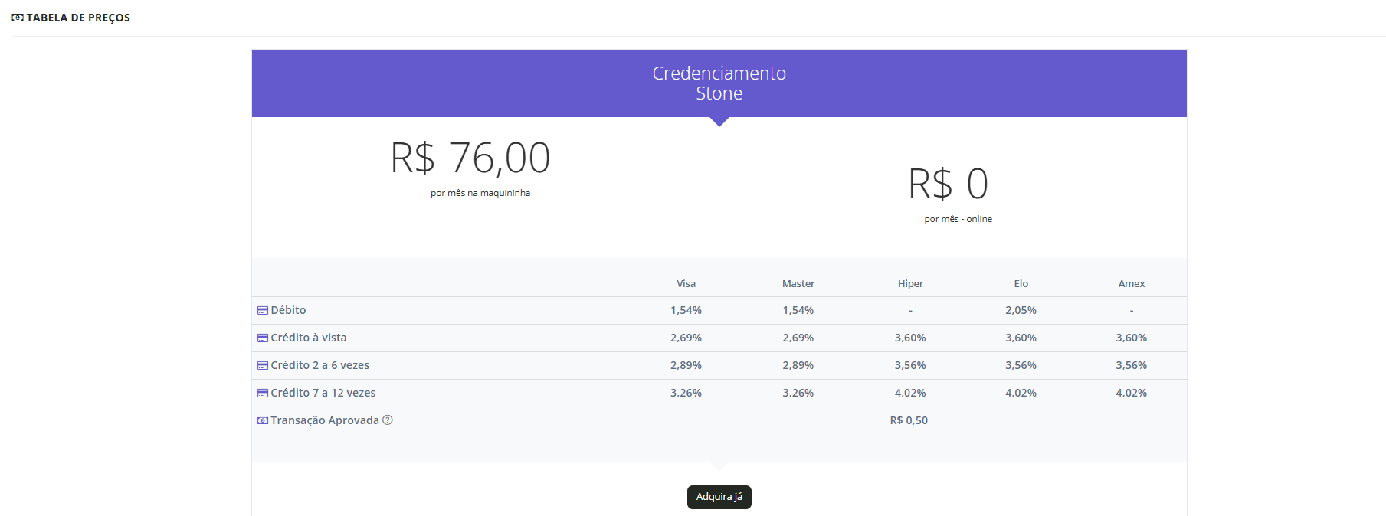Click the Elo Débito rate 2,05%
Screen dimensions: 1386x516
click(x=1021, y=310)
